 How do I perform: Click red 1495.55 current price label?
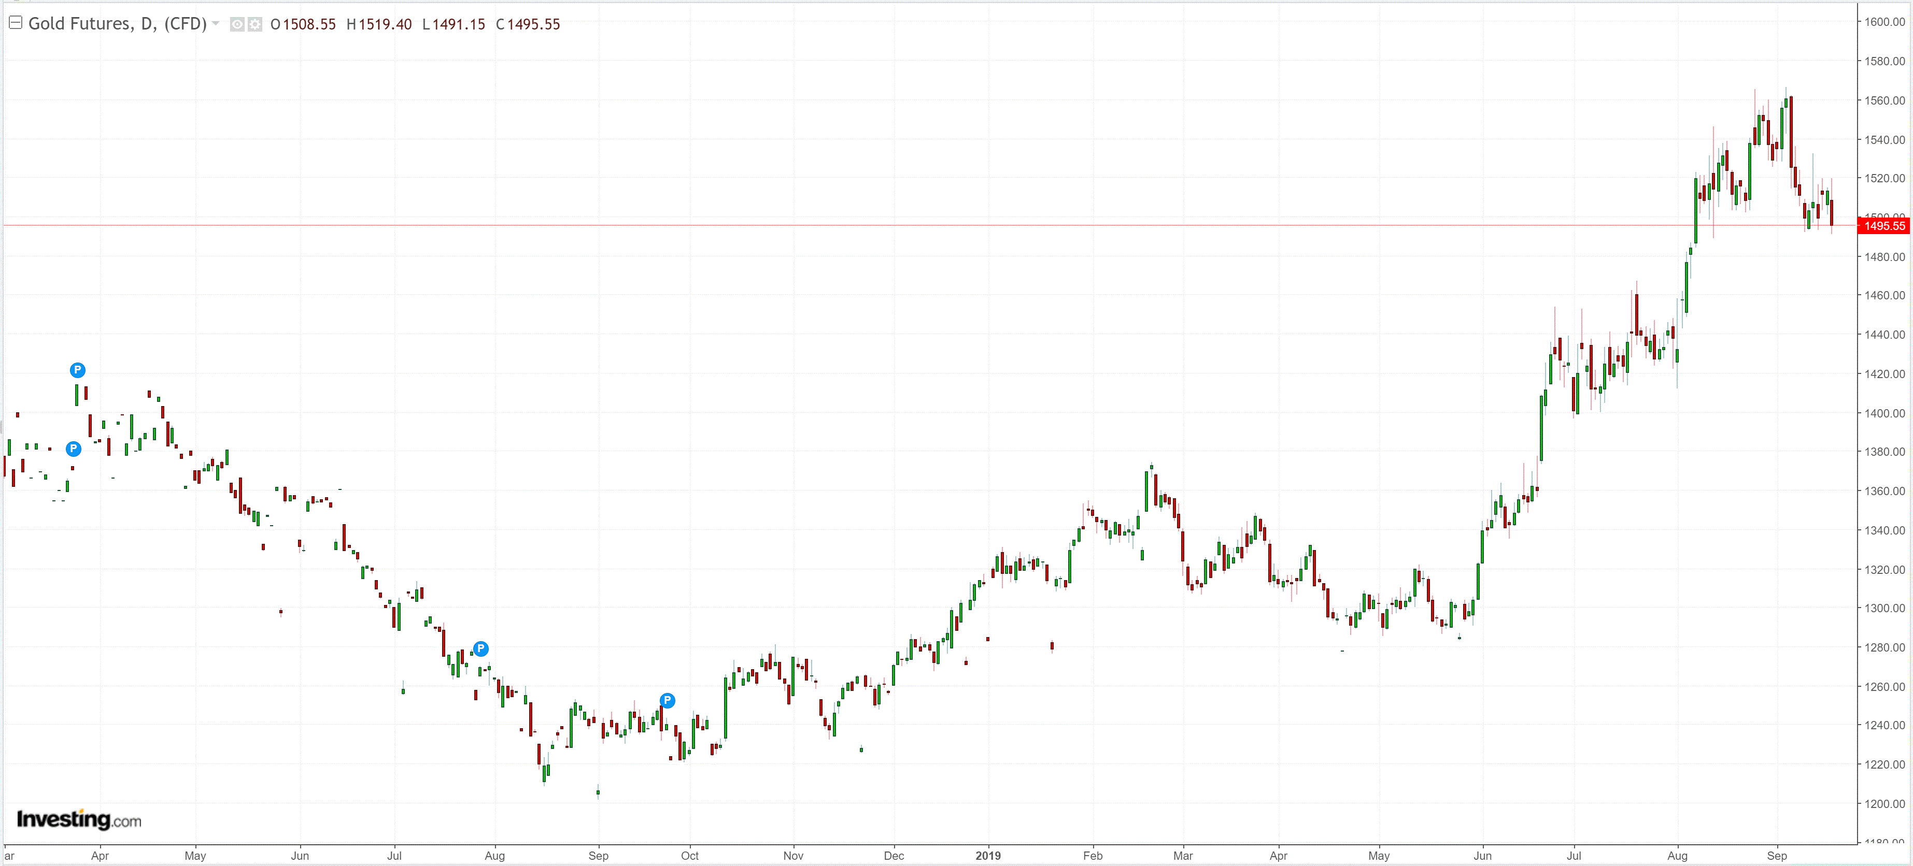coord(1883,226)
